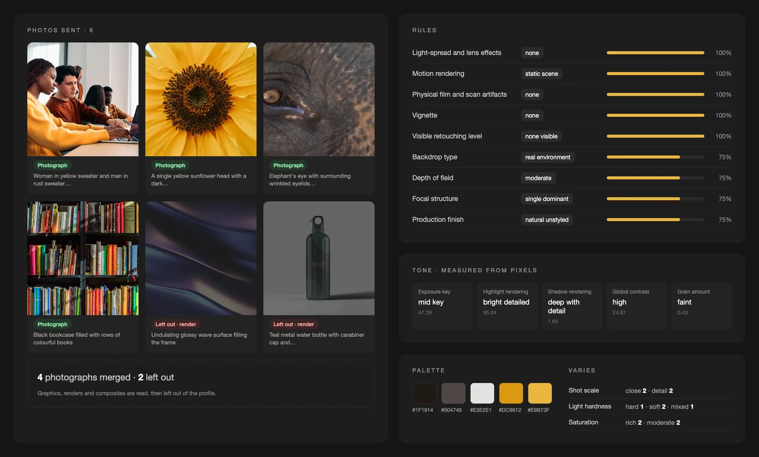Click the 'Physical film and scan artifacts' label
The width and height of the screenshot is (759, 457).
[459, 94]
